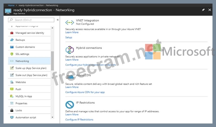This screenshot has height=127, width=216.
Task: Click the Managed service identity icon
Action: 12,33
